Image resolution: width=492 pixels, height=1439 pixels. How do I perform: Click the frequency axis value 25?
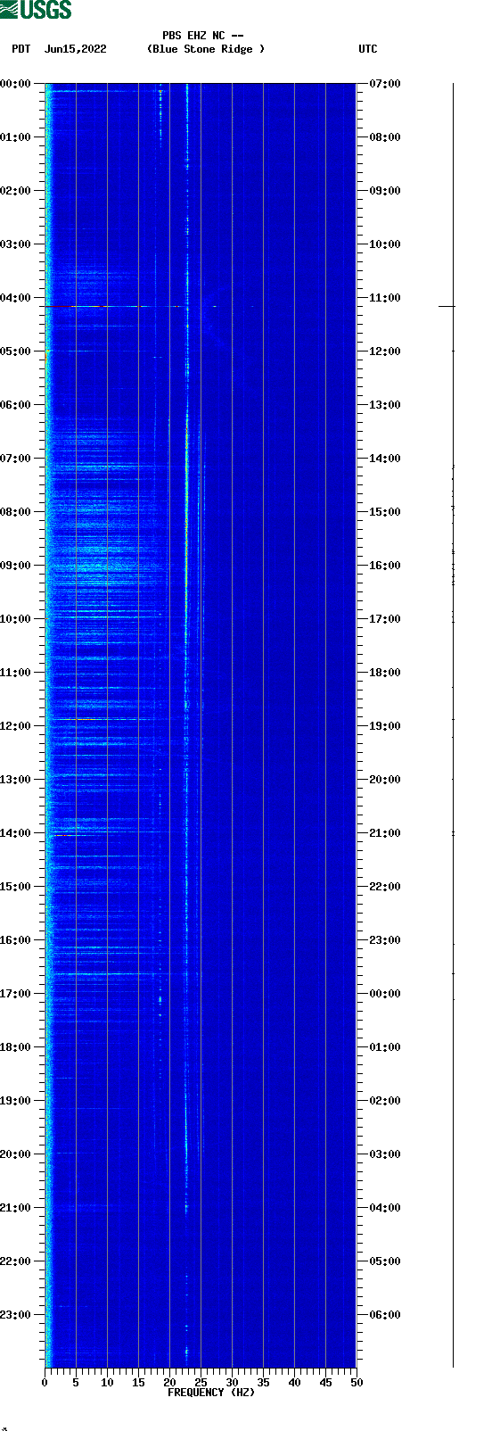point(201,1383)
